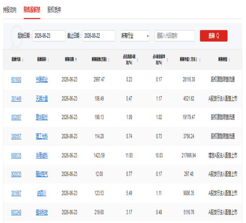Screen dimensions: 246x223
Task: Sort table by 股票代码 column arrows
Action: (x=23, y=60)
